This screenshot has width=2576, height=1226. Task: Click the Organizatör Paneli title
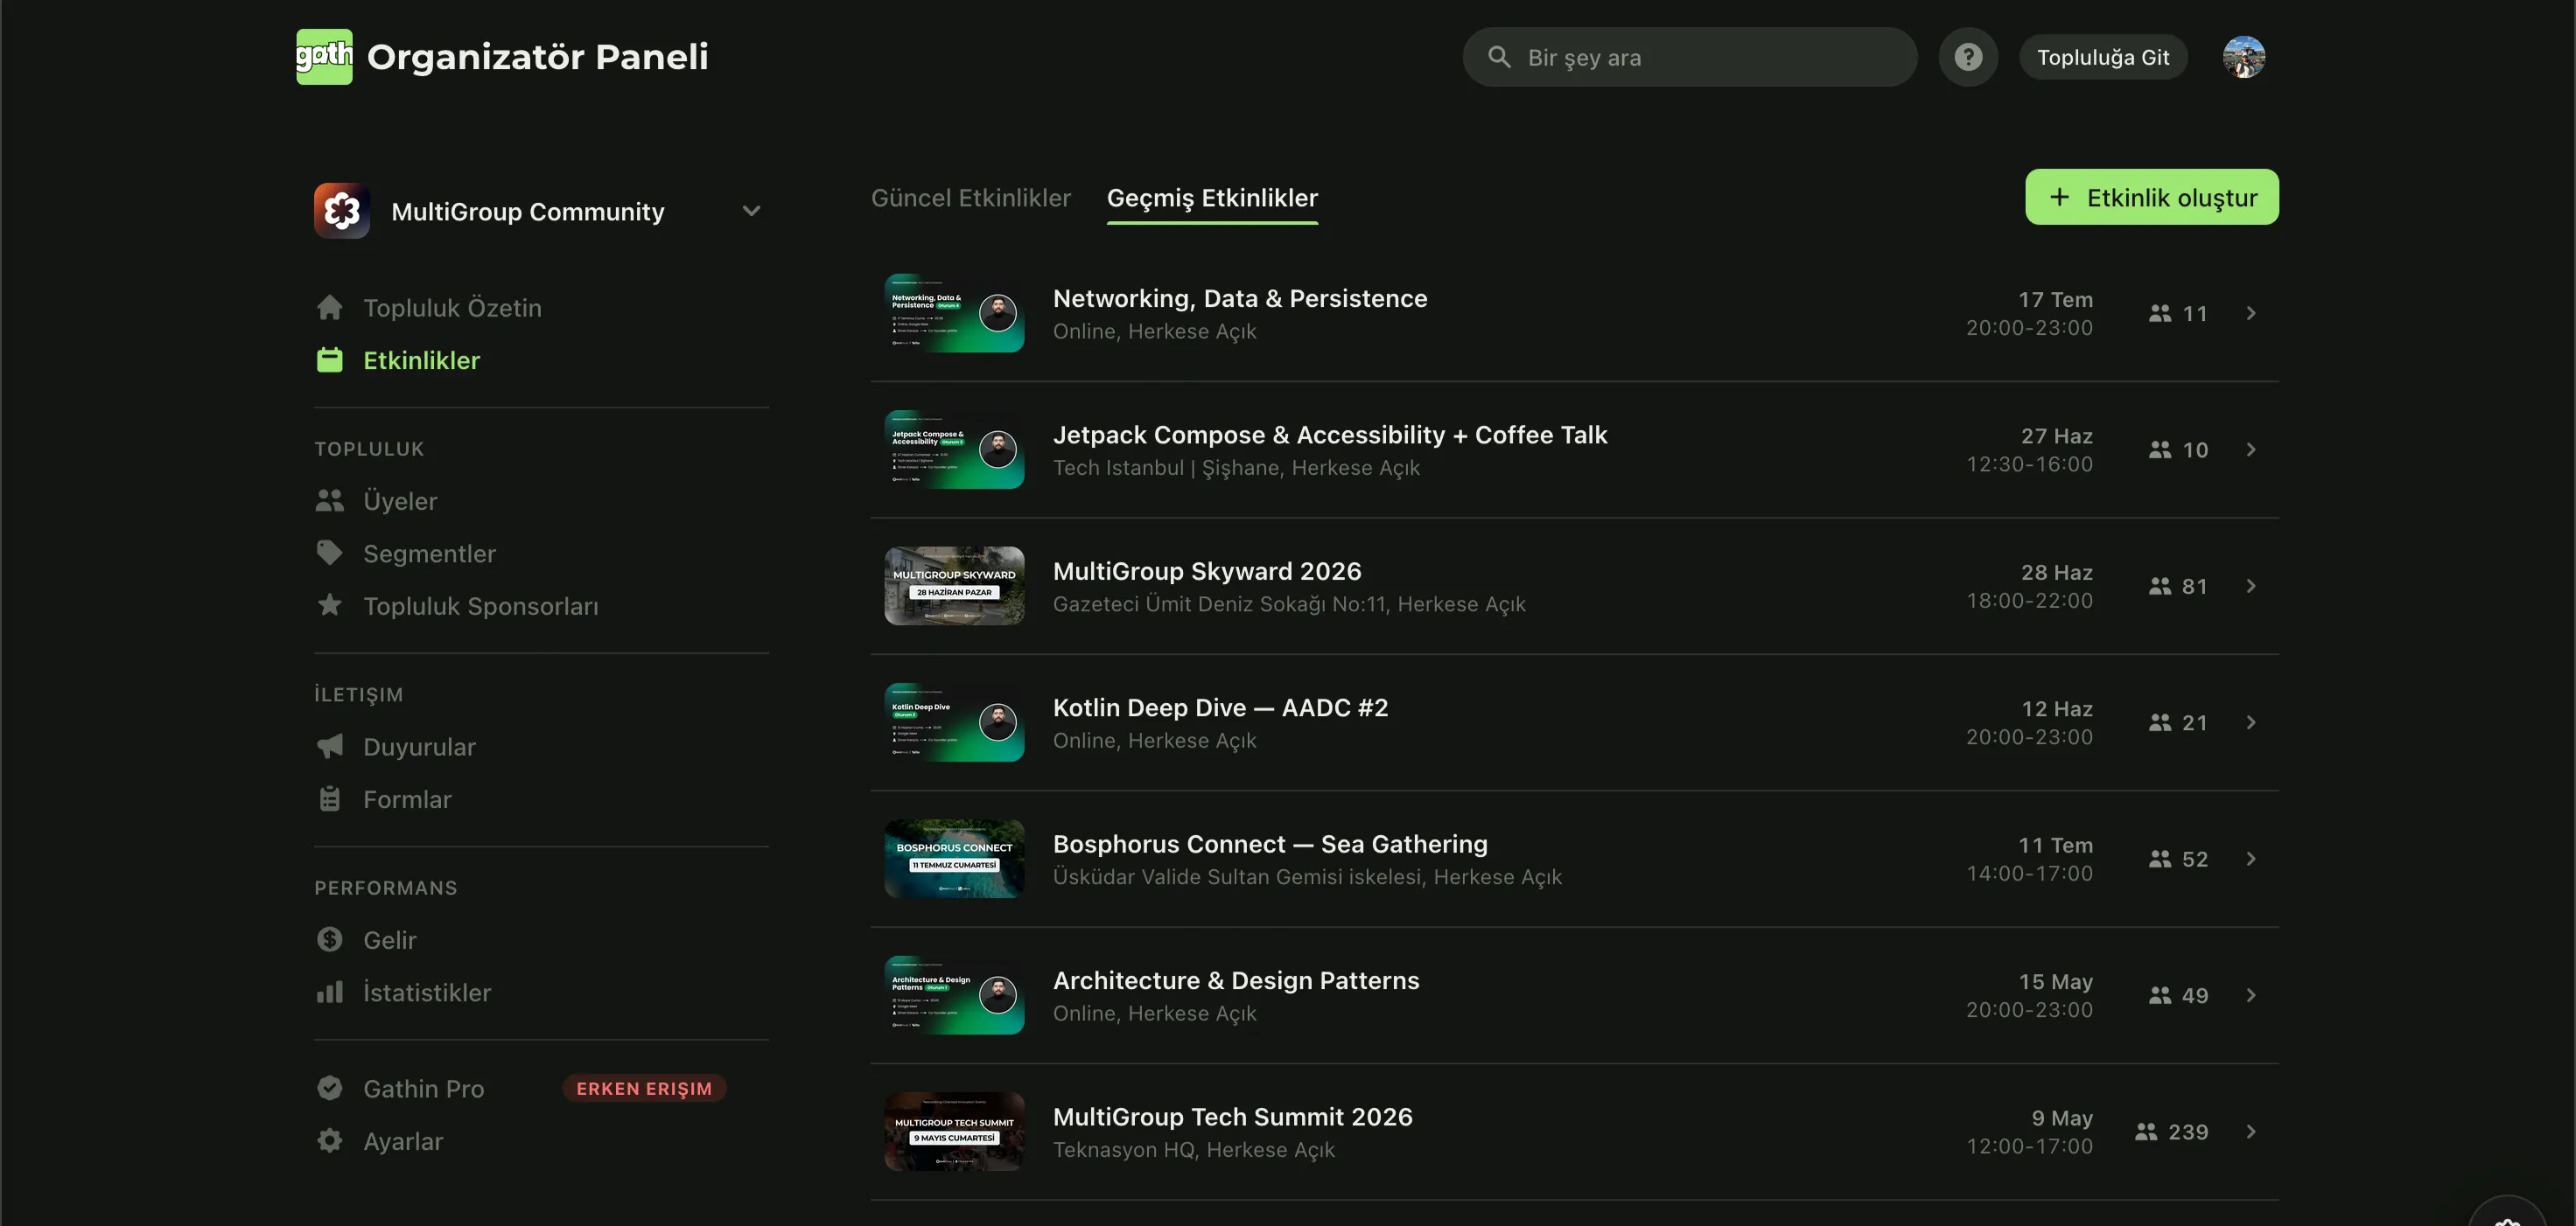tap(538, 57)
